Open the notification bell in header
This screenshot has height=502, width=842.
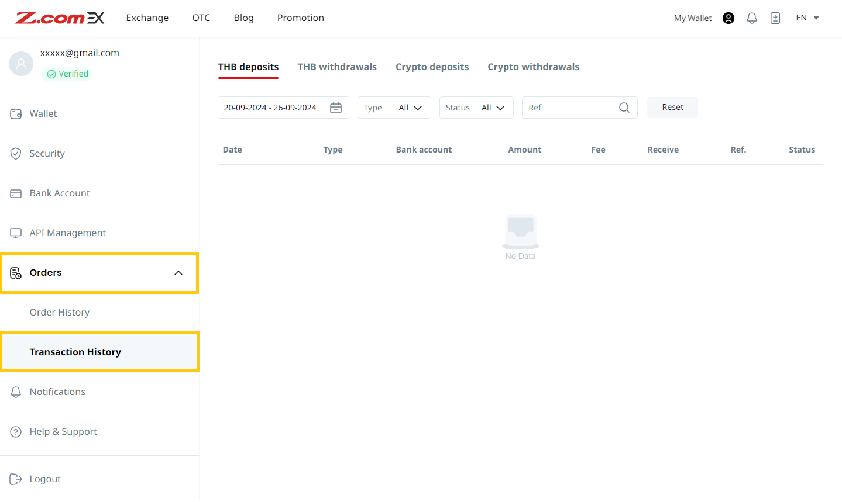click(752, 18)
